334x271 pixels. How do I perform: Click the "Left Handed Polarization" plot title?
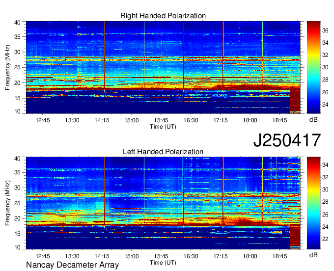point(163,152)
